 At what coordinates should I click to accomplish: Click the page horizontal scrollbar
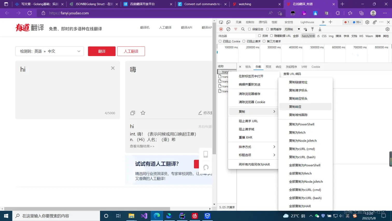[87, 209]
